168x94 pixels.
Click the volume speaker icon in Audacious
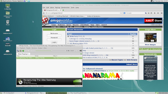[81, 51]
